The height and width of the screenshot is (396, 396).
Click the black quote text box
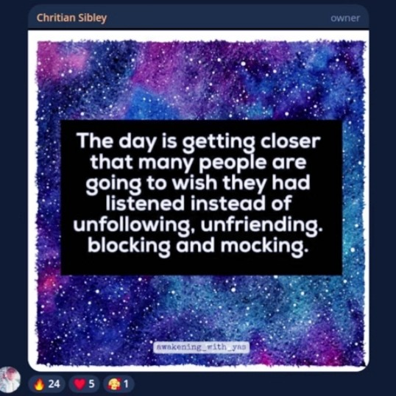201,197
